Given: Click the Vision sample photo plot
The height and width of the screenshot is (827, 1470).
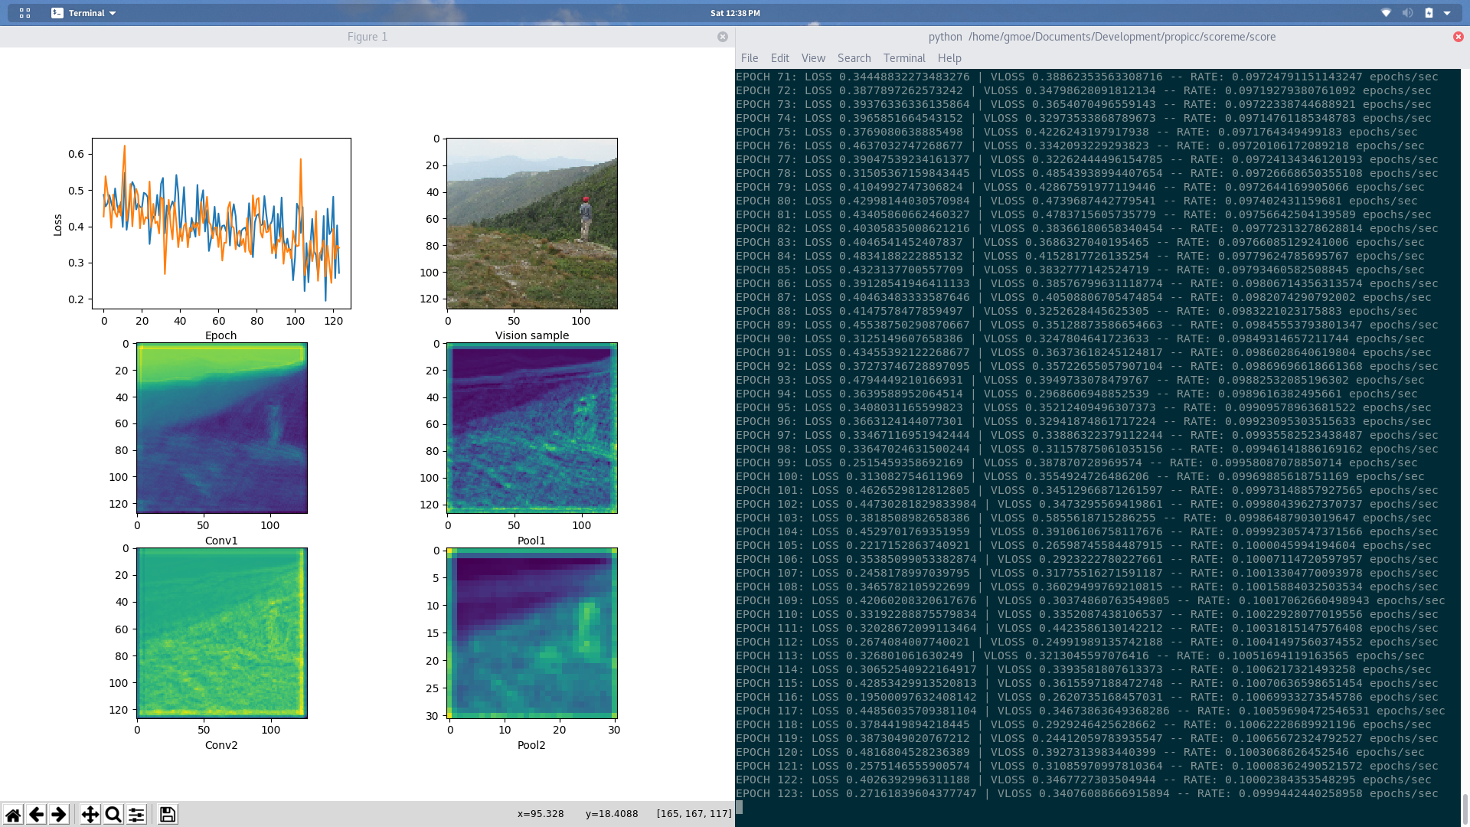Looking at the screenshot, I should tap(532, 224).
